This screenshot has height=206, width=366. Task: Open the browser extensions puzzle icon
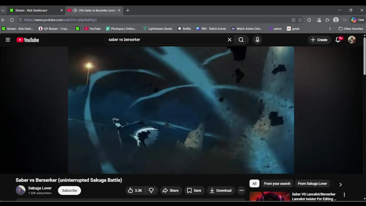[x=309, y=20]
